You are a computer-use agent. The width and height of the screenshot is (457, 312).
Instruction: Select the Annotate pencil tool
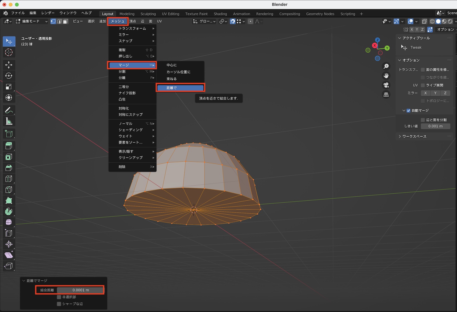point(9,110)
